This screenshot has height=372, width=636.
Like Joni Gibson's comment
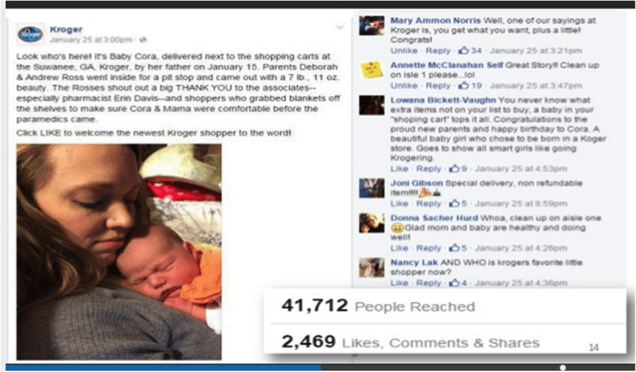[399, 204]
